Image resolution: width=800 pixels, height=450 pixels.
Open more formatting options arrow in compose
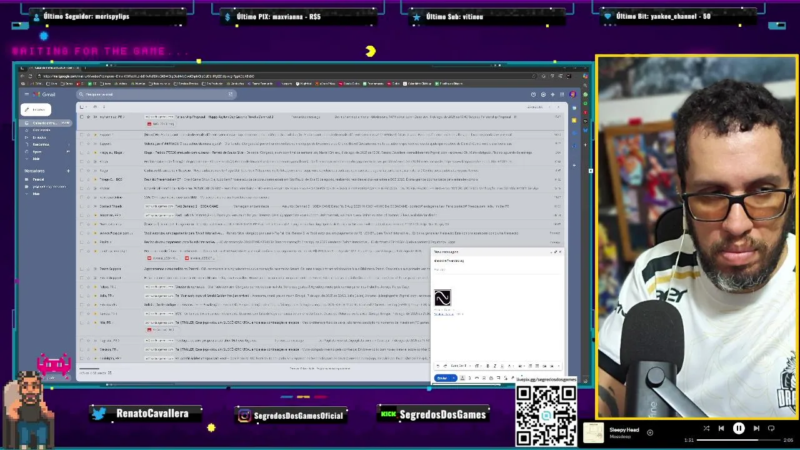[559, 366]
